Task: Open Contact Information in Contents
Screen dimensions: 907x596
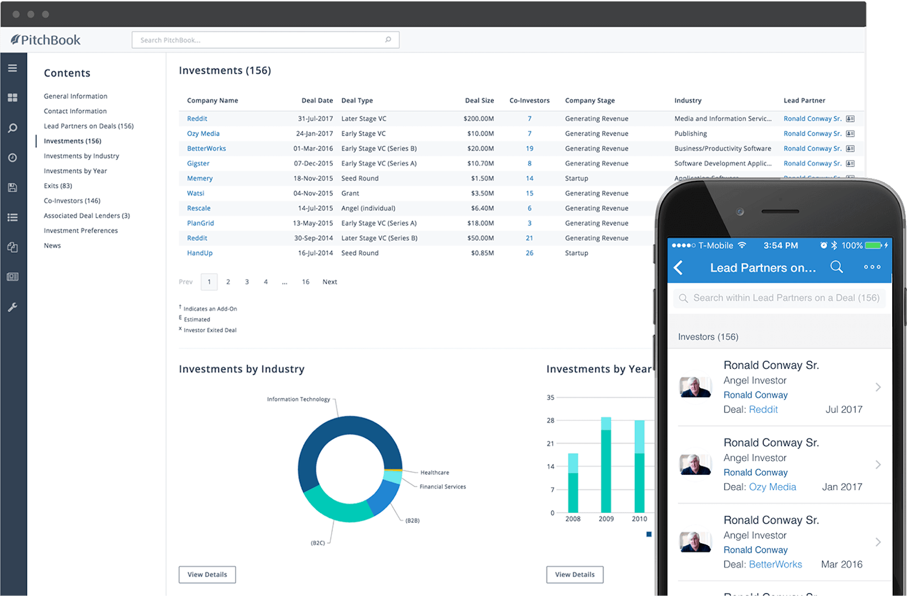Action: [x=75, y=111]
